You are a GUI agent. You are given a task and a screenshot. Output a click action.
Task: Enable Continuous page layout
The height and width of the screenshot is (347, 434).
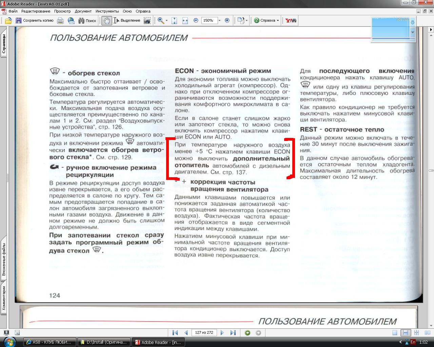pyautogui.click(x=406, y=333)
